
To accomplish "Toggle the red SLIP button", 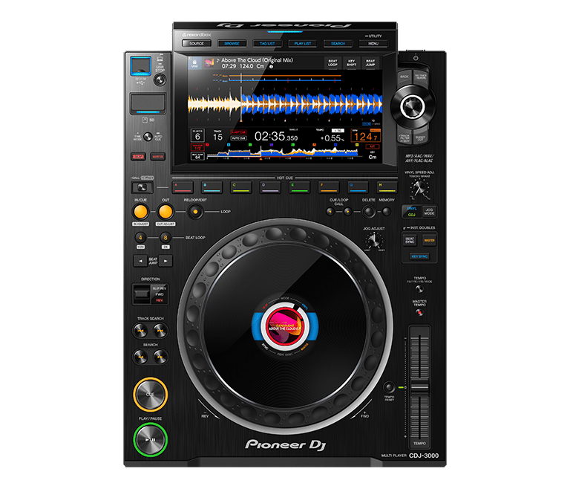I will (138, 157).
